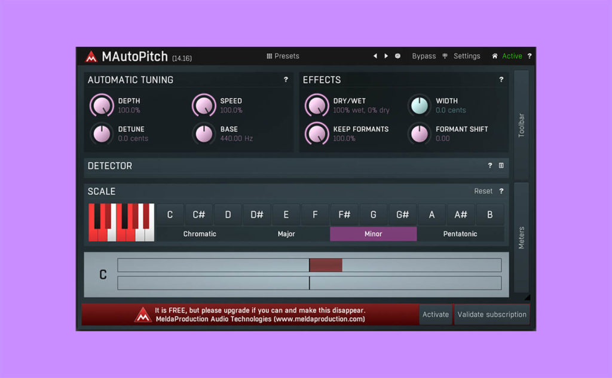Select the Chromatic scale
The width and height of the screenshot is (612, 378).
tap(200, 233)
